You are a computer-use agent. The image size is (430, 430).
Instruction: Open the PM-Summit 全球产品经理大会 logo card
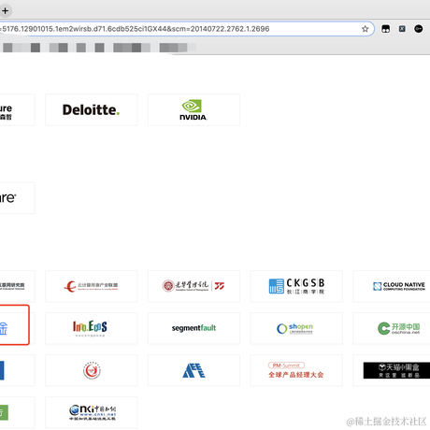296,370
